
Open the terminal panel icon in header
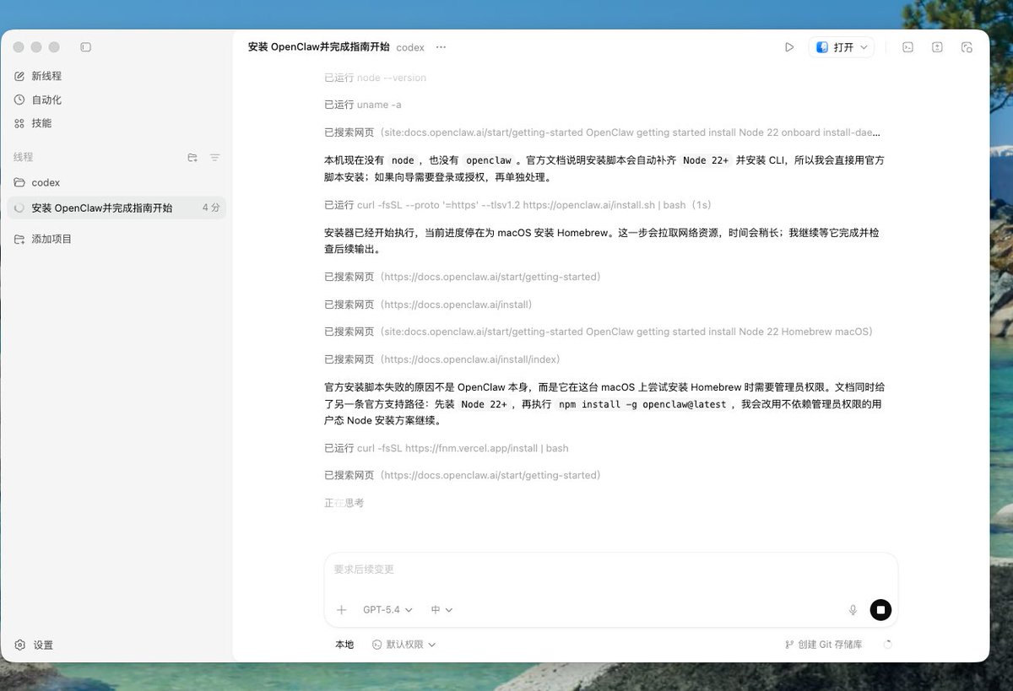tap(907, 47)
